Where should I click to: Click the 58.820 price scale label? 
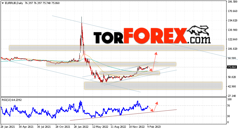tap(232, 77)
